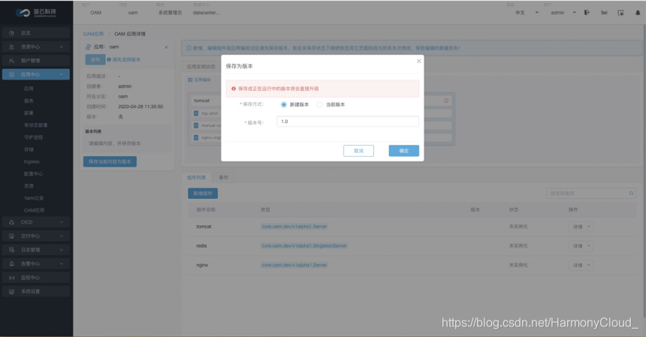Select the 新建版本 radio option
This screenshot has height=337, width=646.
coord(283,104)
